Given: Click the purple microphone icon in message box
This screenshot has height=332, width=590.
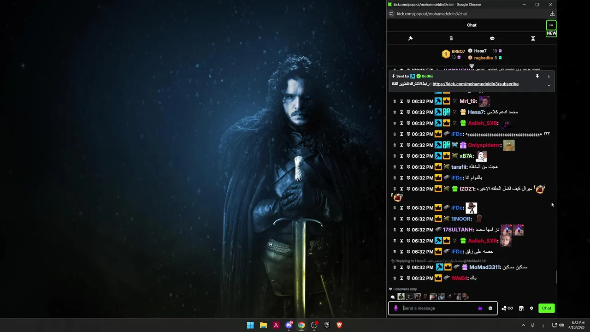Looking at the screenshot, I should (395, 308).
